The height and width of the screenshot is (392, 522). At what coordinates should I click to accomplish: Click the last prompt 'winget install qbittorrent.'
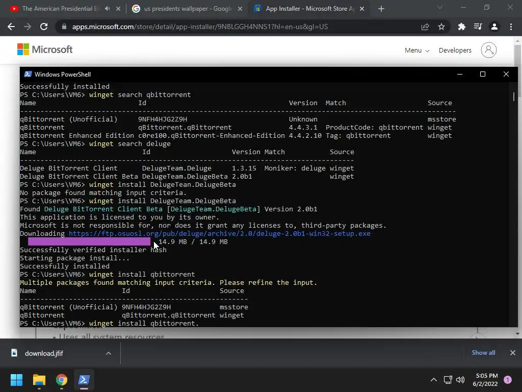click(144, 323)
